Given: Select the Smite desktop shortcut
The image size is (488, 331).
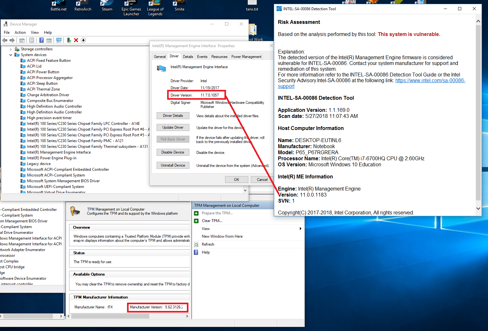Looking at the screenshot, I should coord(180,6).
